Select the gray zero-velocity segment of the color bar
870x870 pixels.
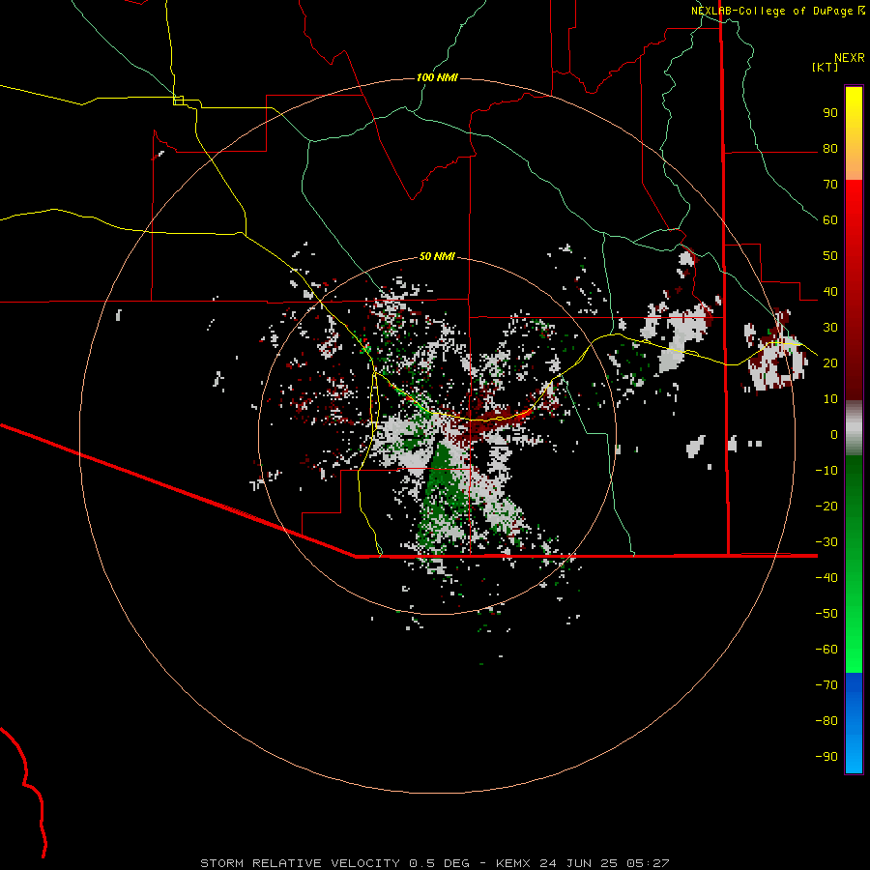[x=854, y=428]
